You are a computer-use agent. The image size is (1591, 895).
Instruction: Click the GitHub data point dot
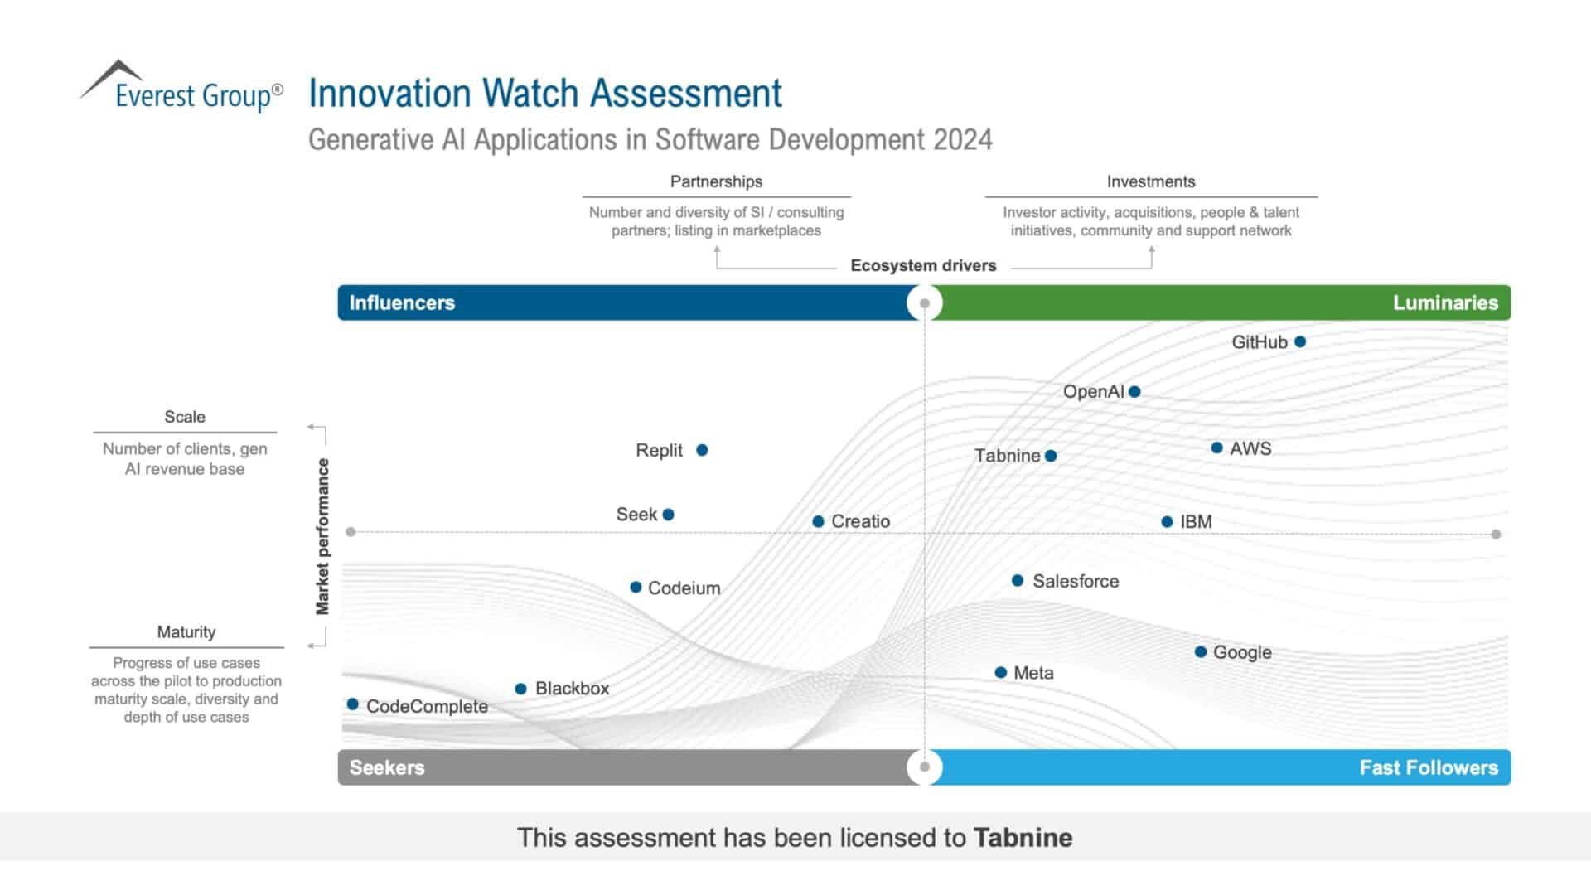click(1300, 341)
